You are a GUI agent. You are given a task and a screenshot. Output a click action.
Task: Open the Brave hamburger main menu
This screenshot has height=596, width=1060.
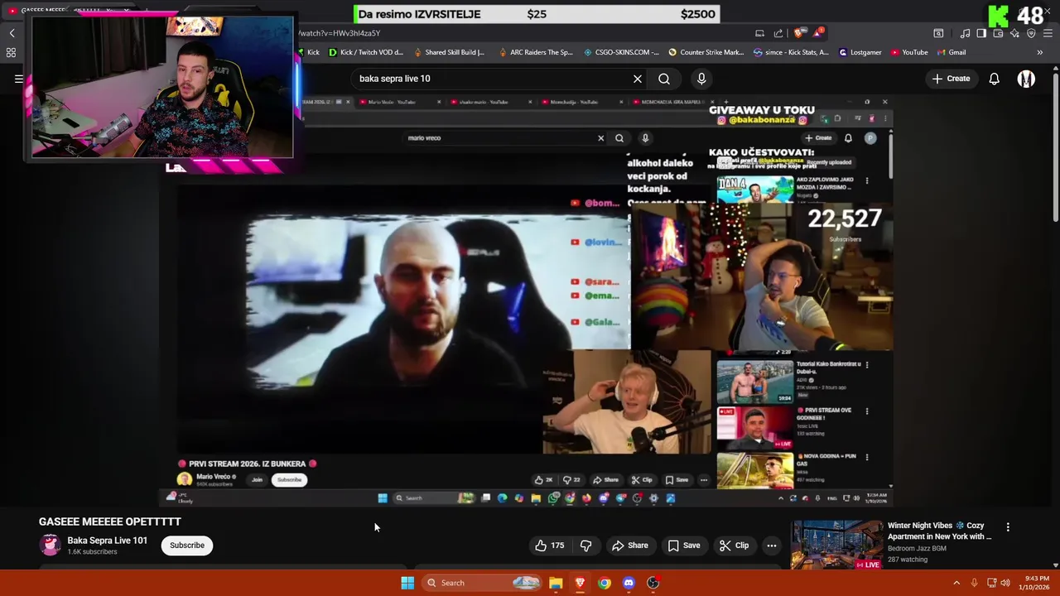(1048, 33)
